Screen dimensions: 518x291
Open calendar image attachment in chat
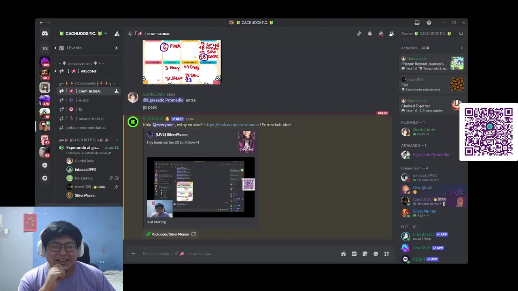click(182, 62)
